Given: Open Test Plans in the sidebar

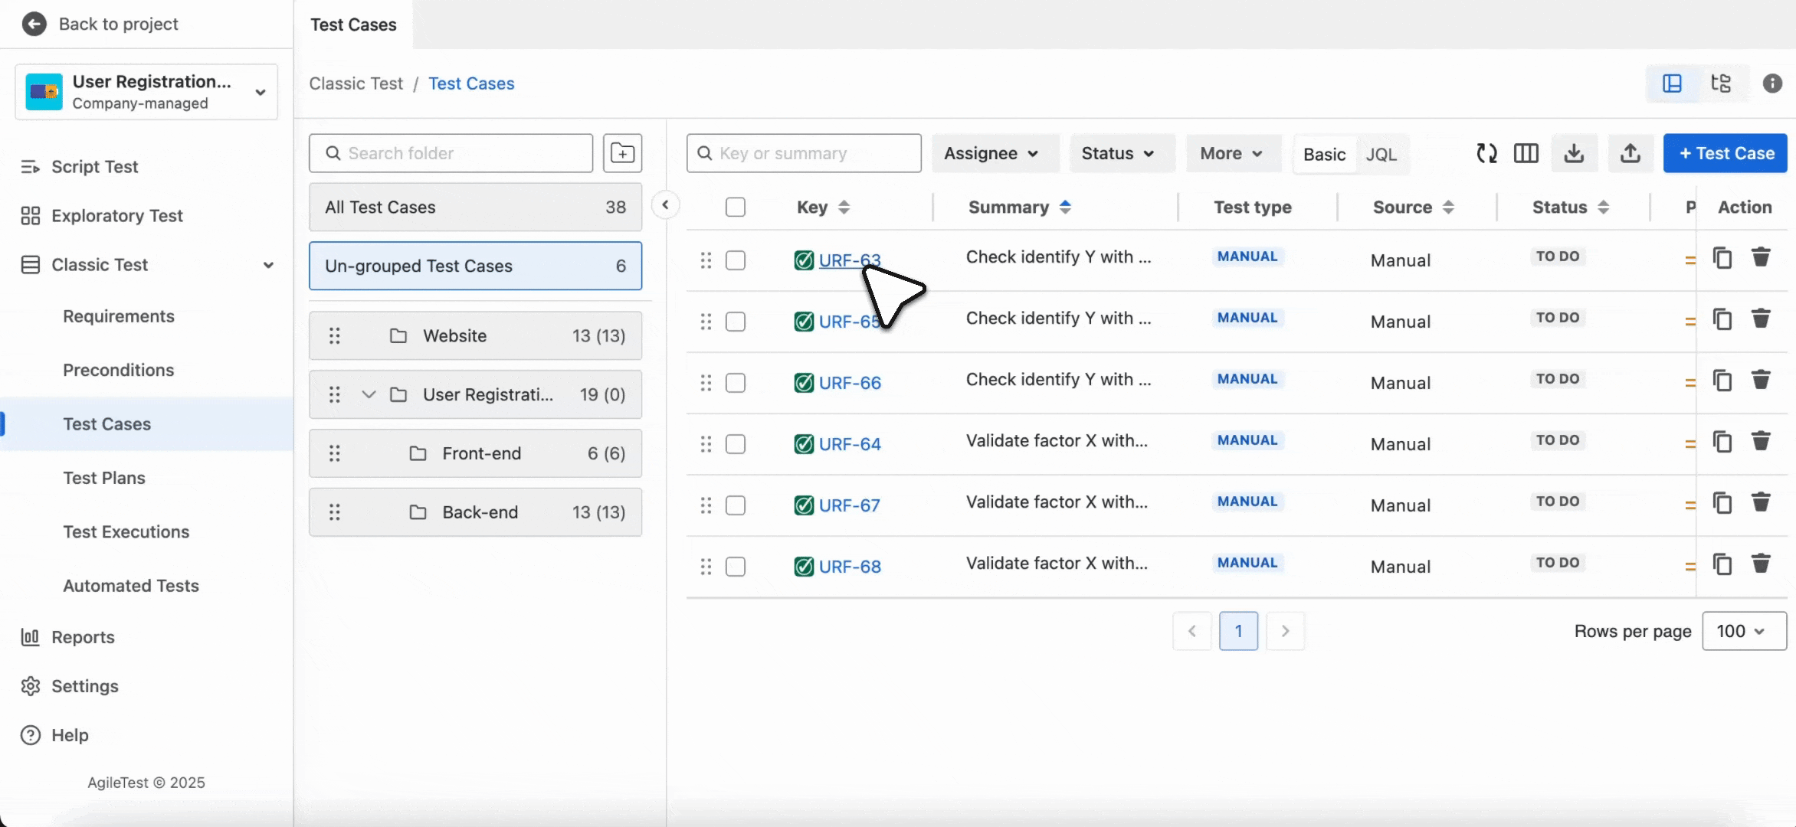Looking at the screenshot, I should coord(104,477).
